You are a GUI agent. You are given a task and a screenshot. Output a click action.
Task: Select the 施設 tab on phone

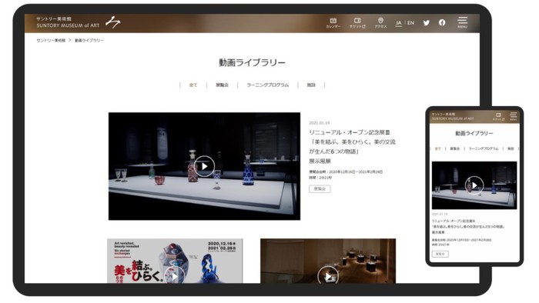(x=511, y=148)
